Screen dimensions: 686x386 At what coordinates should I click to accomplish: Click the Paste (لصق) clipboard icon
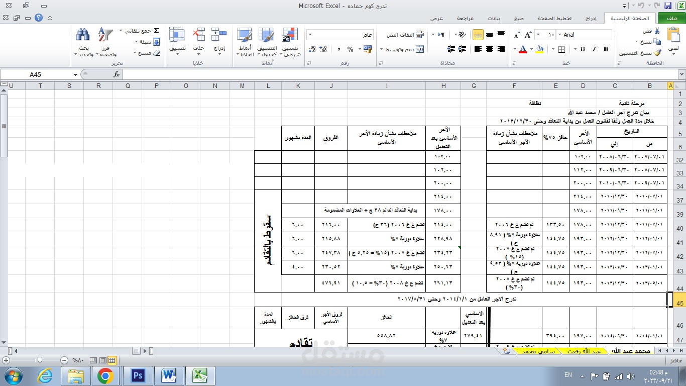click(x=673, y=35)
